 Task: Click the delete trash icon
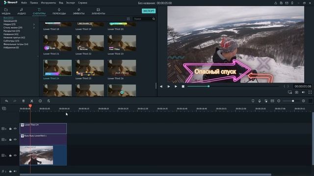(24, 101)
